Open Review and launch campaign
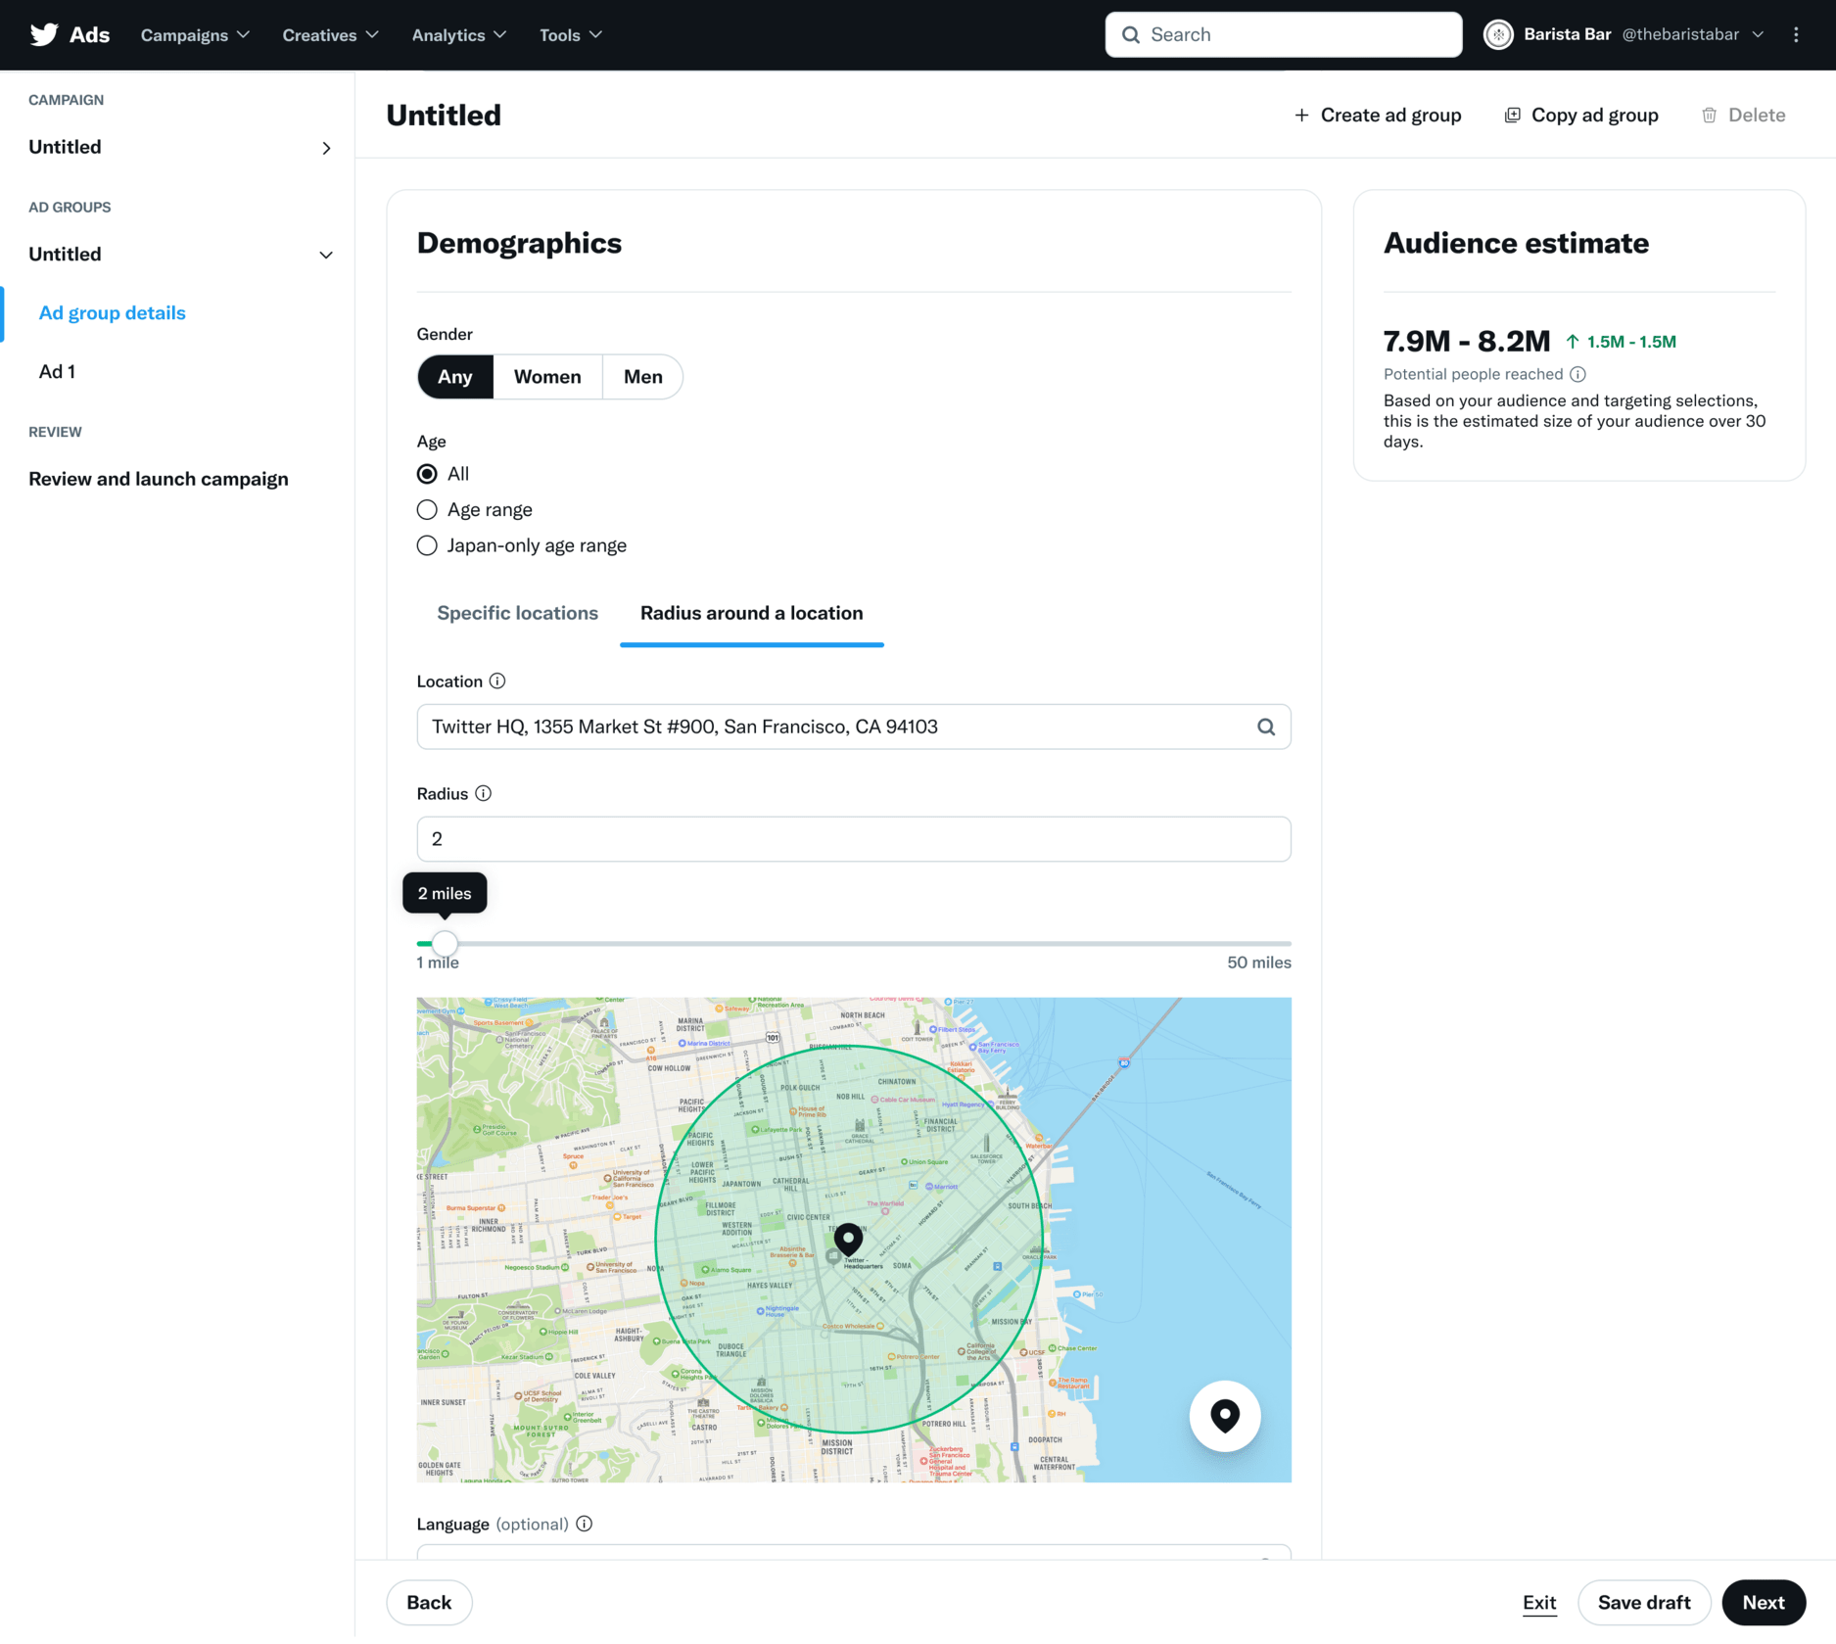 (158, 478)
